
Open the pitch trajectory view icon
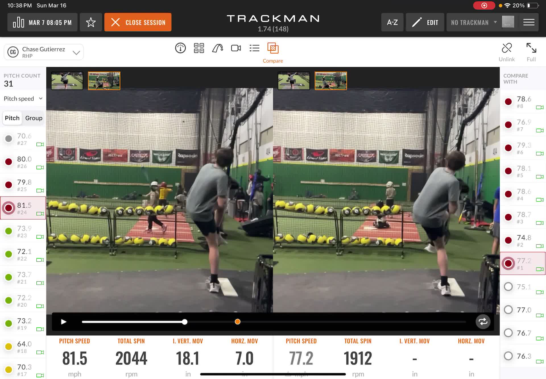(218, 48)
